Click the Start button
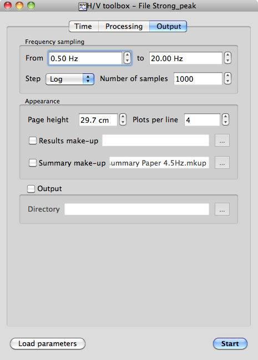The height and width of the screenshot is (360, 258). [x=230, y=343]
